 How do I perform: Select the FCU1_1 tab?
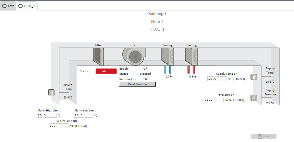click(27, 6)
